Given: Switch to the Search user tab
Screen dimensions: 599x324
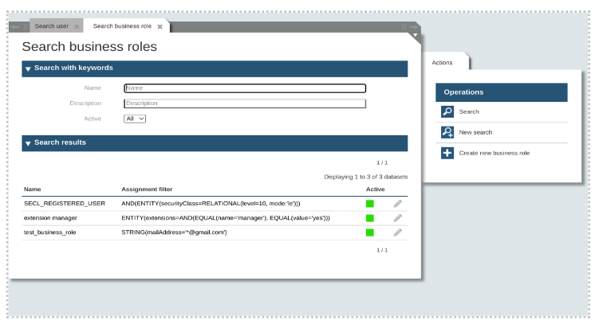Looking at the screenshot, I should point(51,26).
